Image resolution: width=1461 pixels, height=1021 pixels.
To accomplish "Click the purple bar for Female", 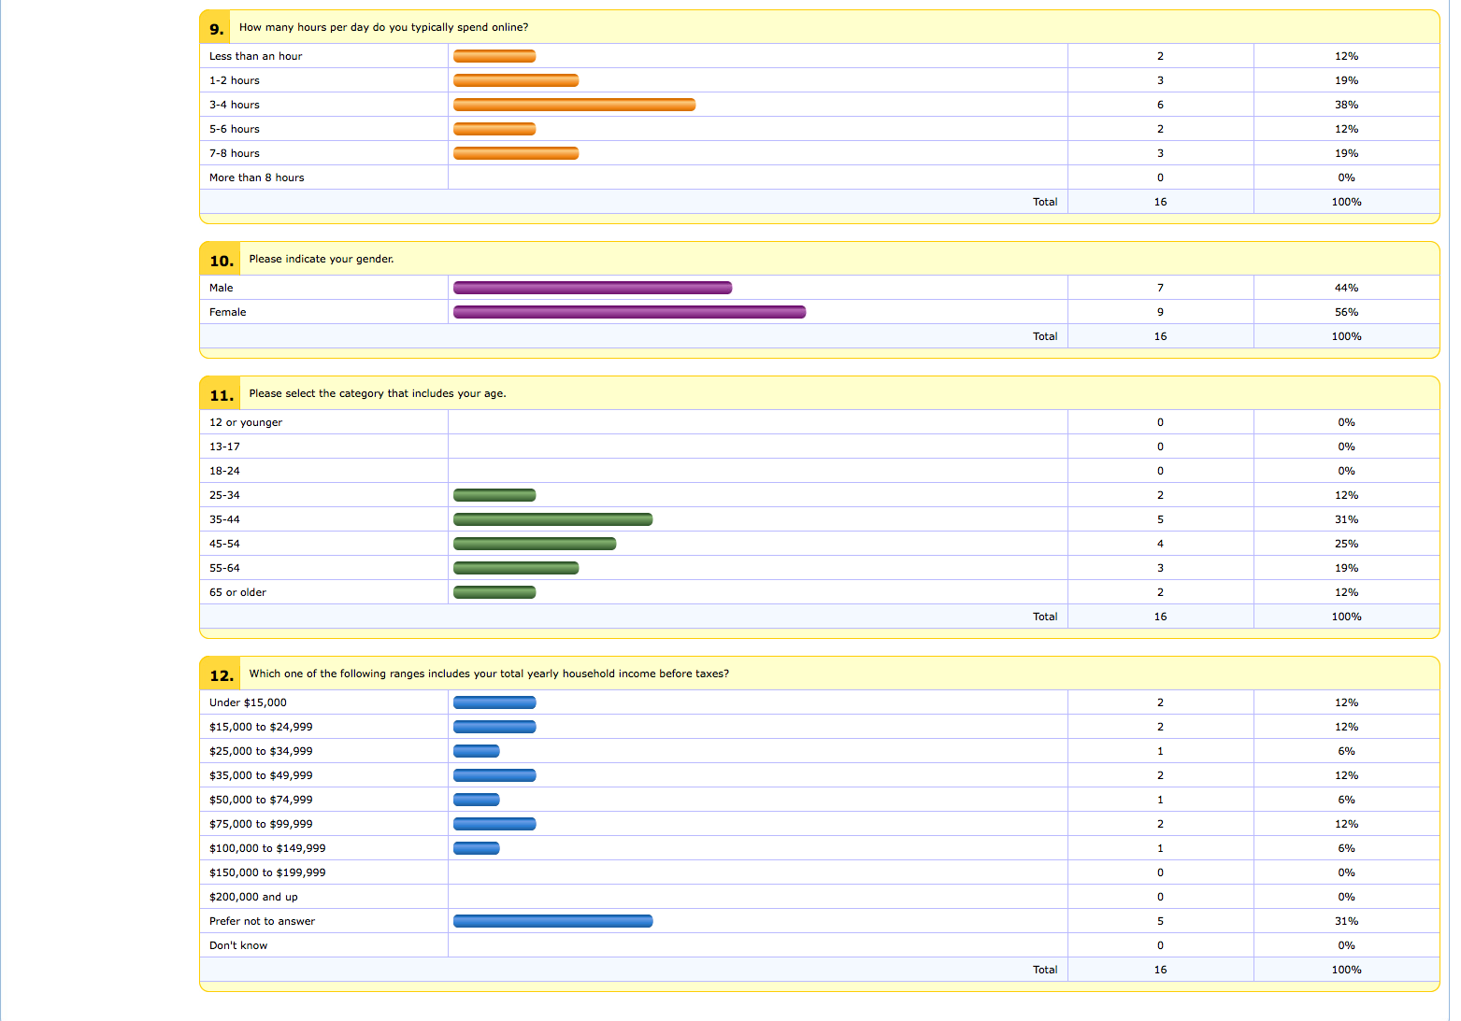I will coord(629,312).
